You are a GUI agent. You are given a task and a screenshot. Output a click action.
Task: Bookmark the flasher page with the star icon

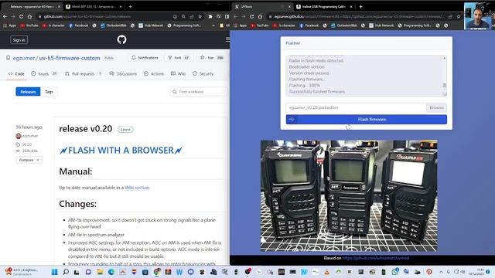pos(459,16)
